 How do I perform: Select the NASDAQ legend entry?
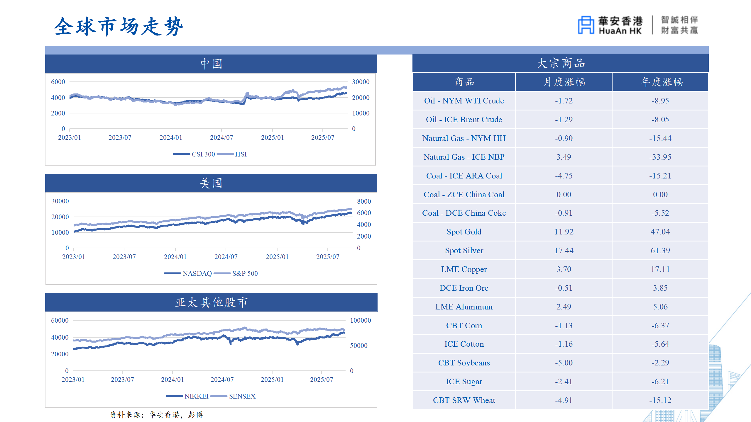(197, 273)
